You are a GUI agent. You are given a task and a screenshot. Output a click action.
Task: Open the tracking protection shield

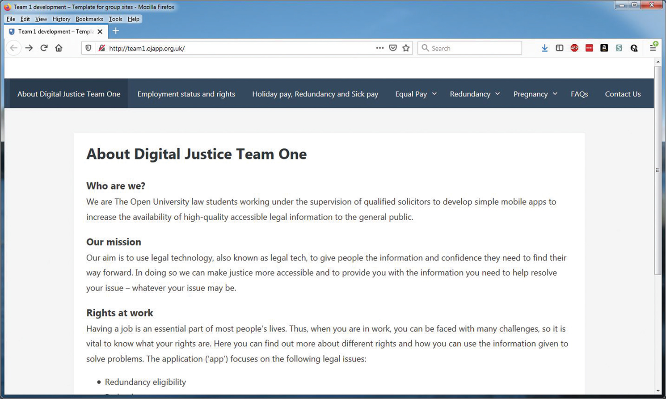(89, 48)
